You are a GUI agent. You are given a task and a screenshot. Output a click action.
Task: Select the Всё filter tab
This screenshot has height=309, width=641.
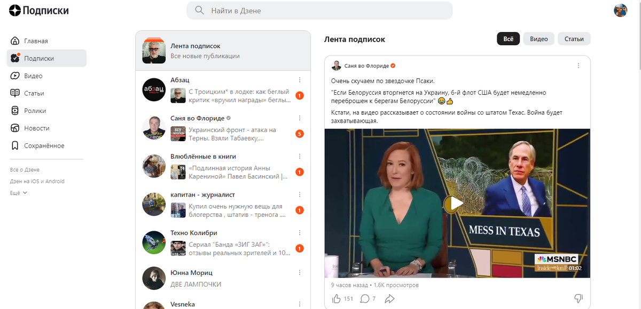(509, 39)
